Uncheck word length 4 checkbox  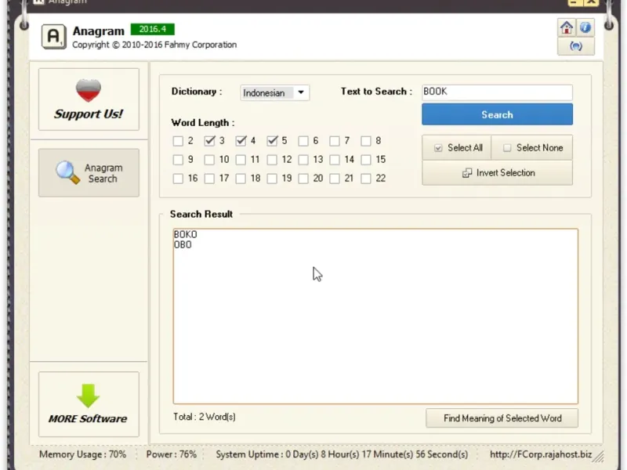pos(241,141)
